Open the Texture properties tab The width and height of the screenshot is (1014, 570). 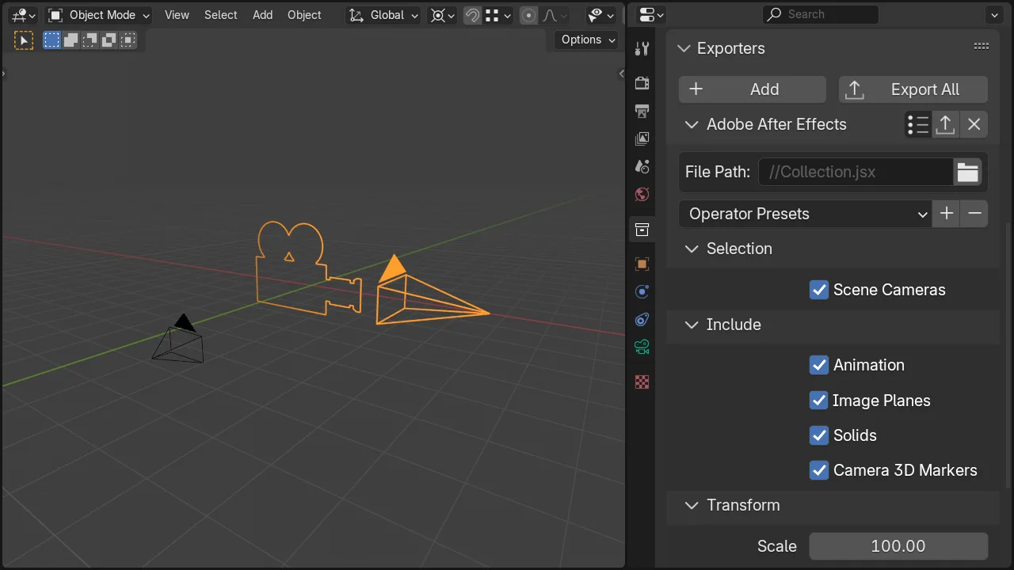point(642,382)
